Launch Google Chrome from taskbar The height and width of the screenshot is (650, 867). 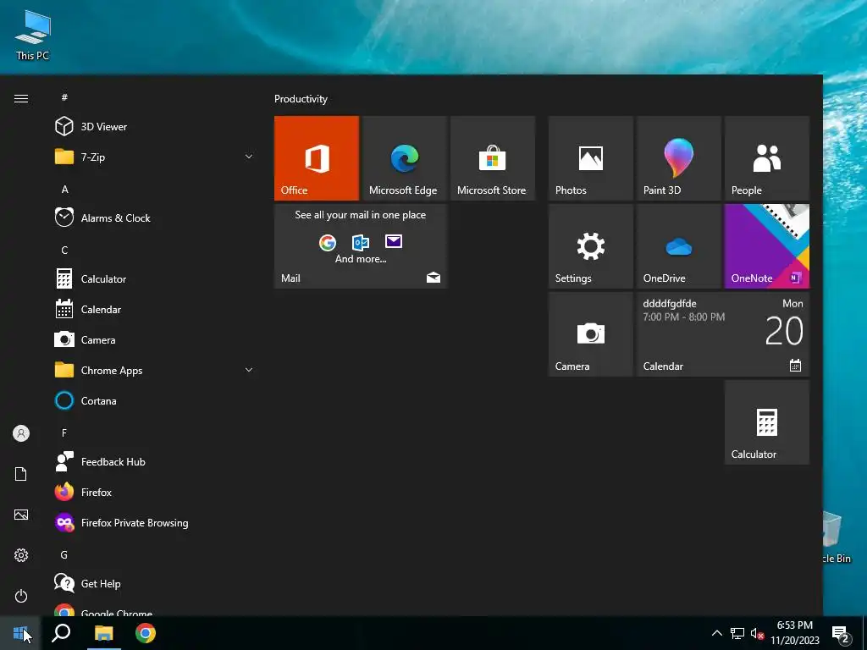point(146,633)
